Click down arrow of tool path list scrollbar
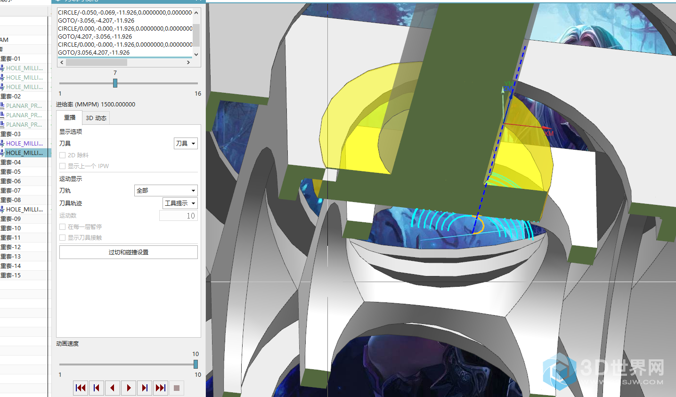 (196, 54)
